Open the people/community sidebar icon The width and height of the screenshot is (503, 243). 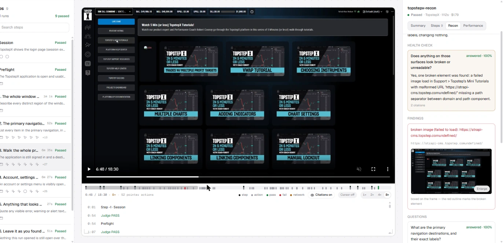pyautogui.click(x=88, y=36)
